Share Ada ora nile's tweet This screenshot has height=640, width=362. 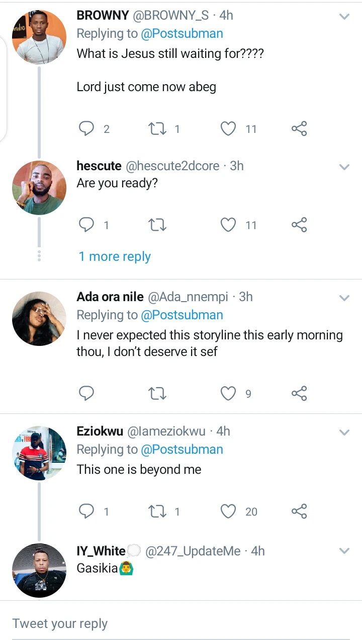click(299, 393)
